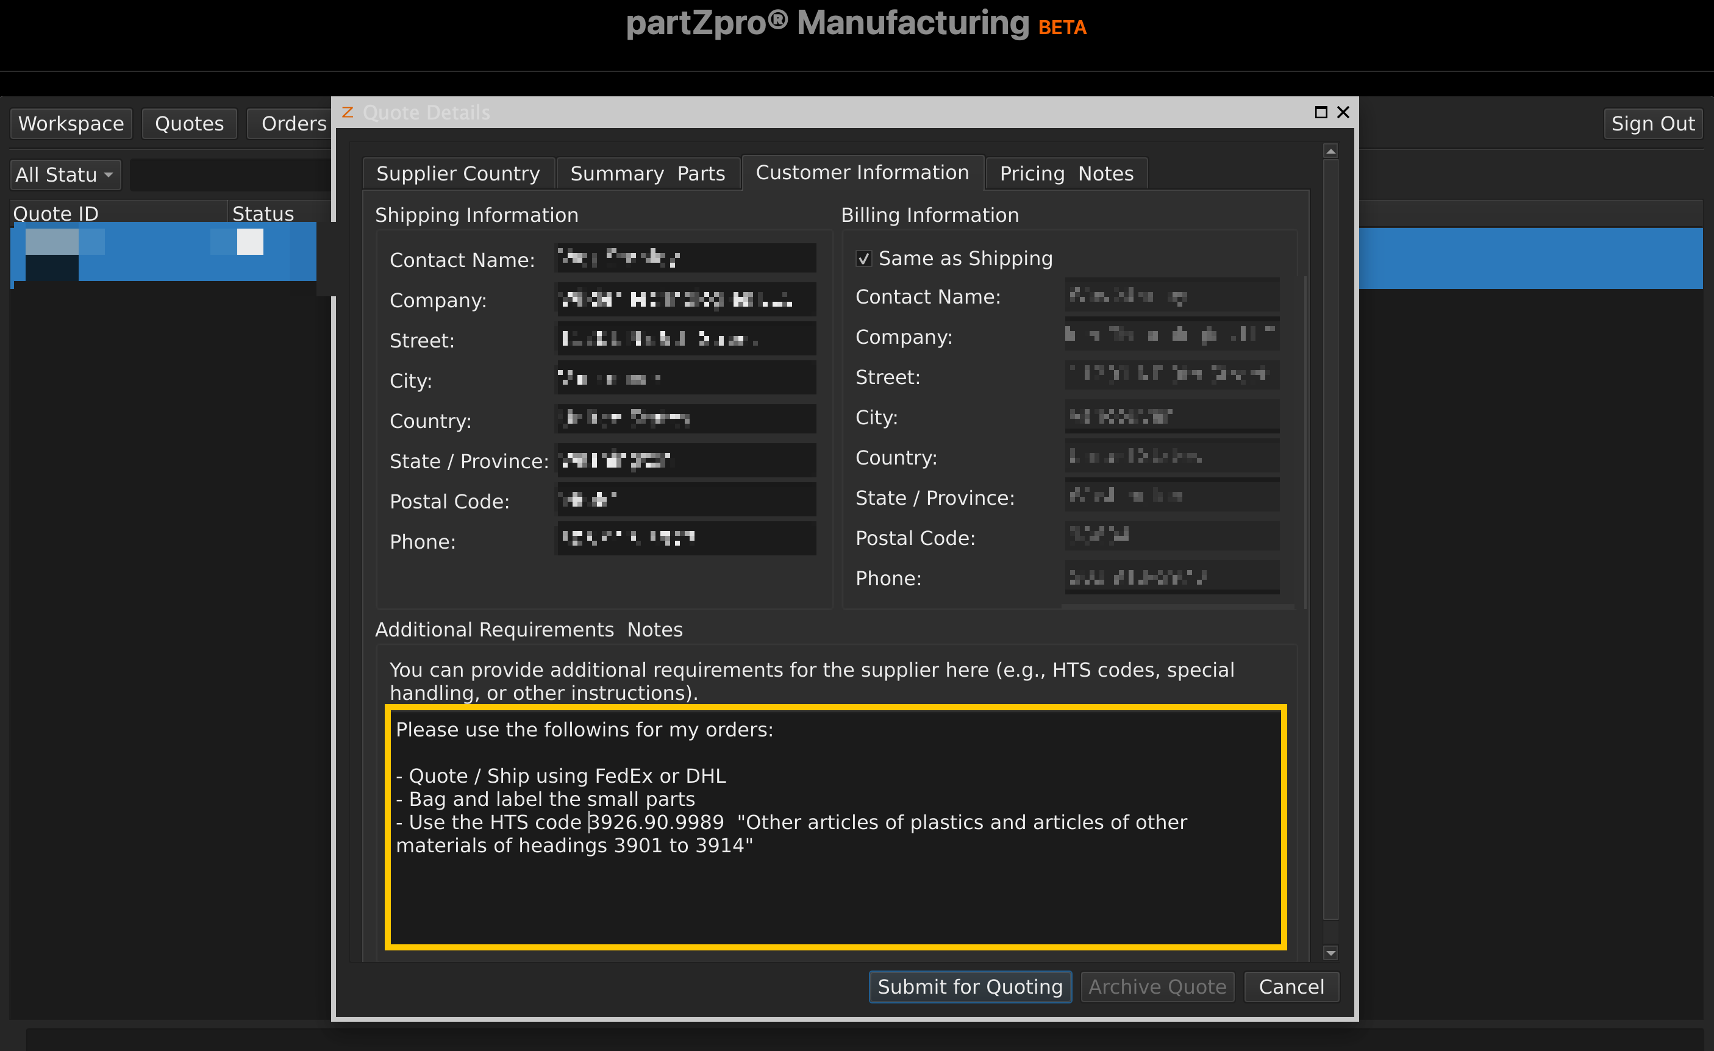
Task: Switch to the Pricing Notes tab
Action: pyautogui.click(x=1066, y=173)
